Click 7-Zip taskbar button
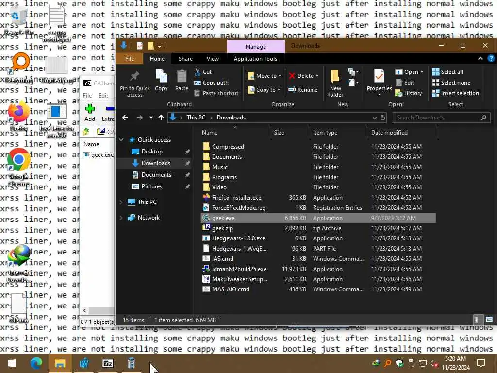 [x=107, y=363]
